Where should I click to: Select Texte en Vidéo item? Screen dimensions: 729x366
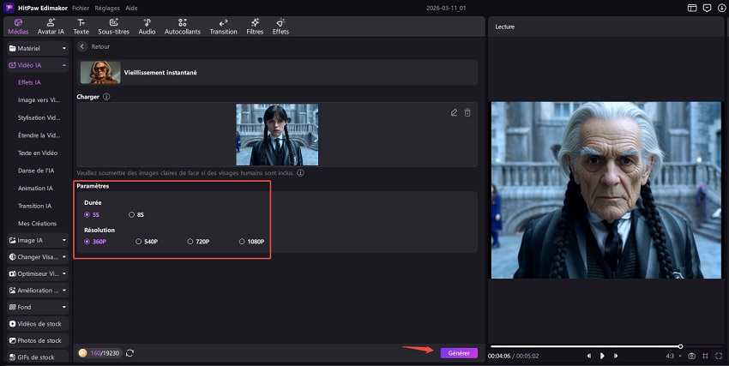pos(38,153)
